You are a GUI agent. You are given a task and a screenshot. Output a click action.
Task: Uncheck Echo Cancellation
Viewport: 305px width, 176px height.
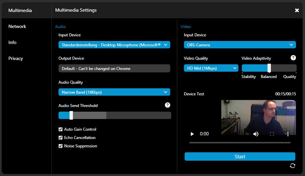click(61, 138)
